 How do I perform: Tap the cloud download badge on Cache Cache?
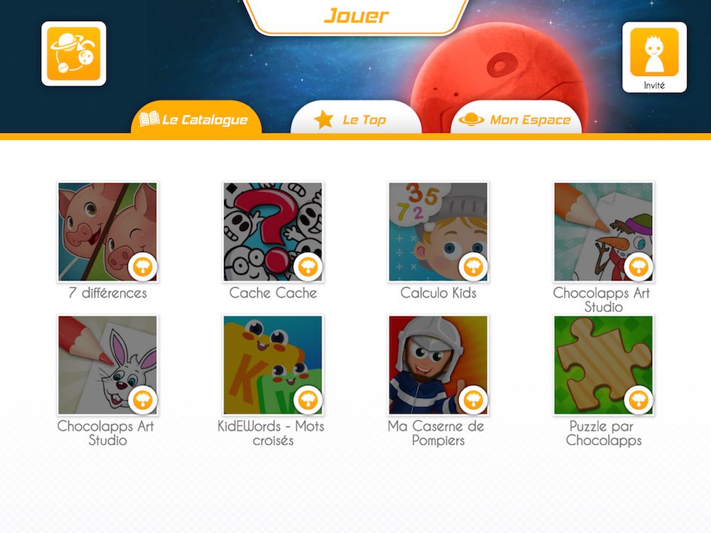click(x=308, y=266)
